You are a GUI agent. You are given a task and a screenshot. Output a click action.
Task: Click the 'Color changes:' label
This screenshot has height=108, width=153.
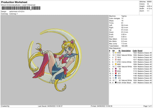(114, 18)
